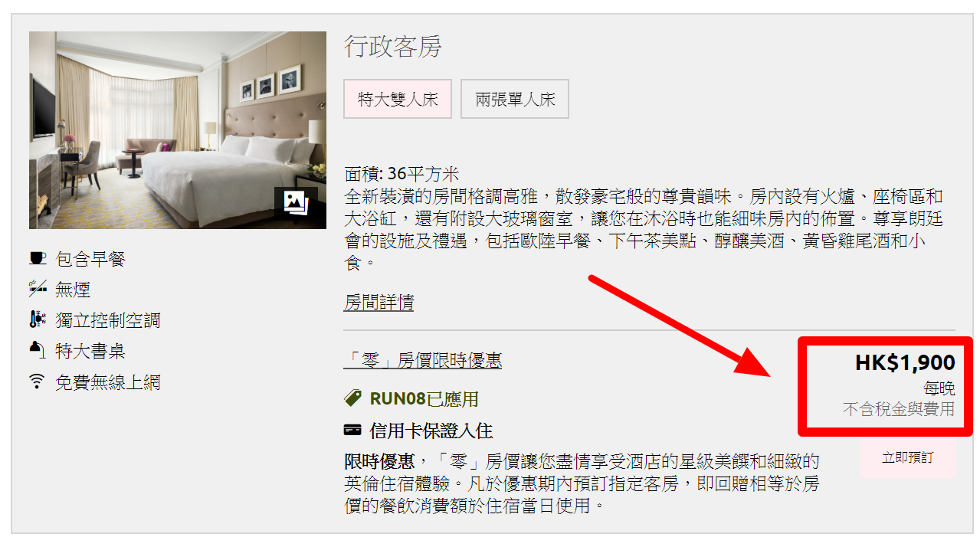The height and width of the screenshot is (547, 980).
Task: Select the 特大雙人床 bed option
Action: (398, 99)
